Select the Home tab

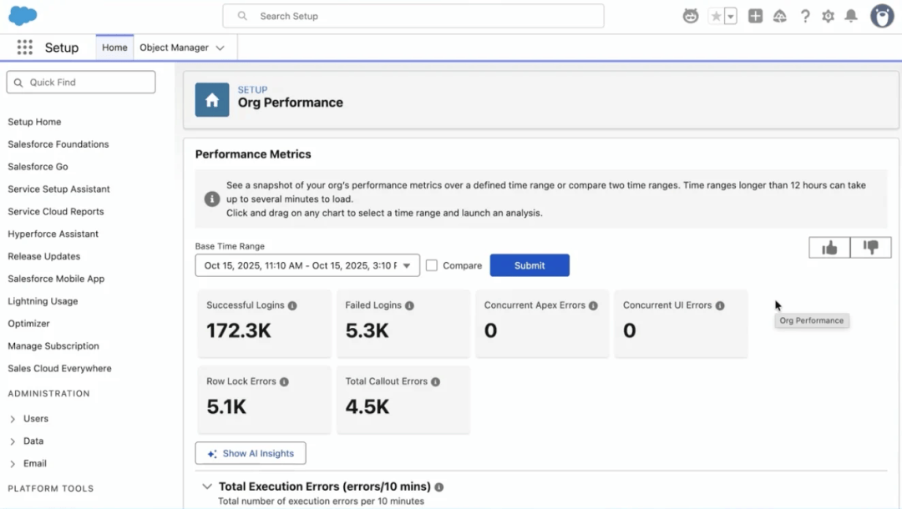point(114,48)
